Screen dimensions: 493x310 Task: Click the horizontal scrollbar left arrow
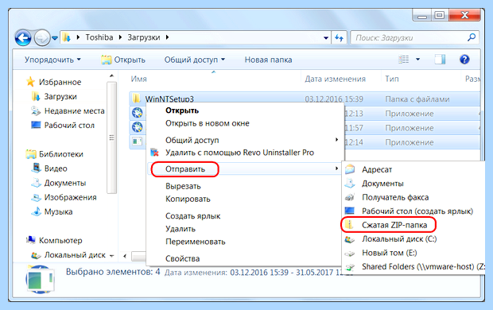tap(125, 256)
